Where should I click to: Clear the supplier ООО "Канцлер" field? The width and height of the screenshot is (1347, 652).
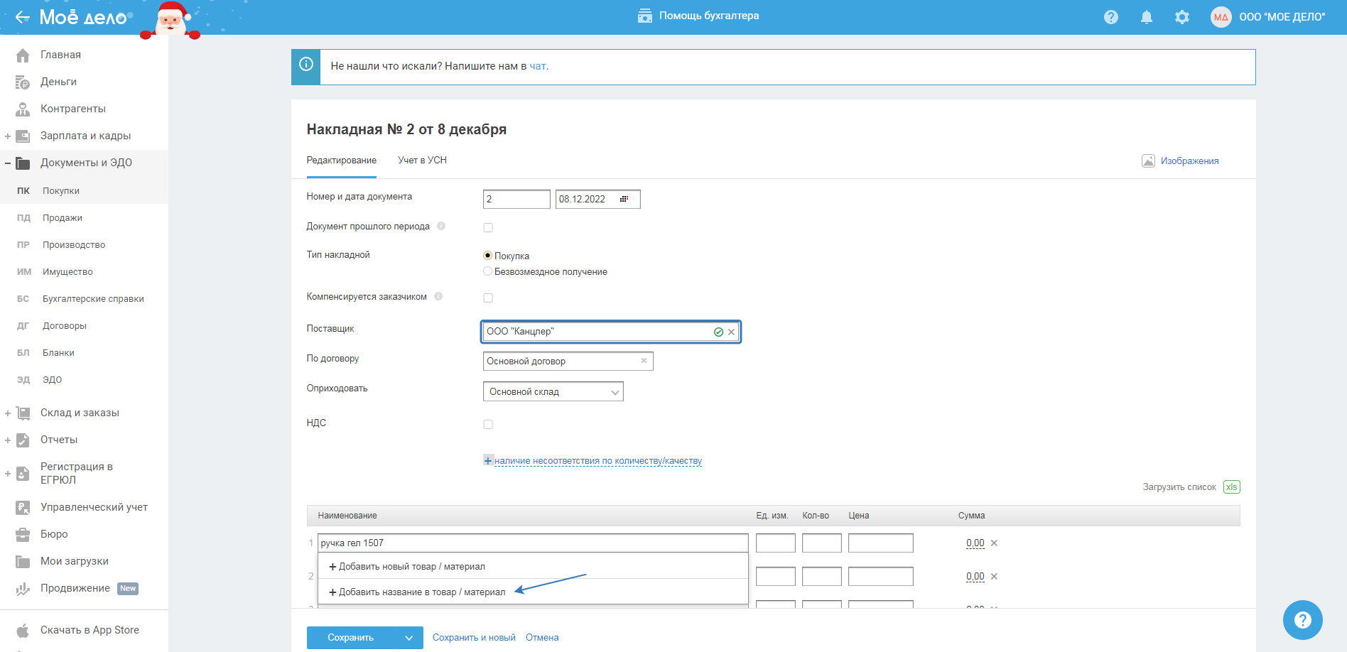(x=731, y=332)
